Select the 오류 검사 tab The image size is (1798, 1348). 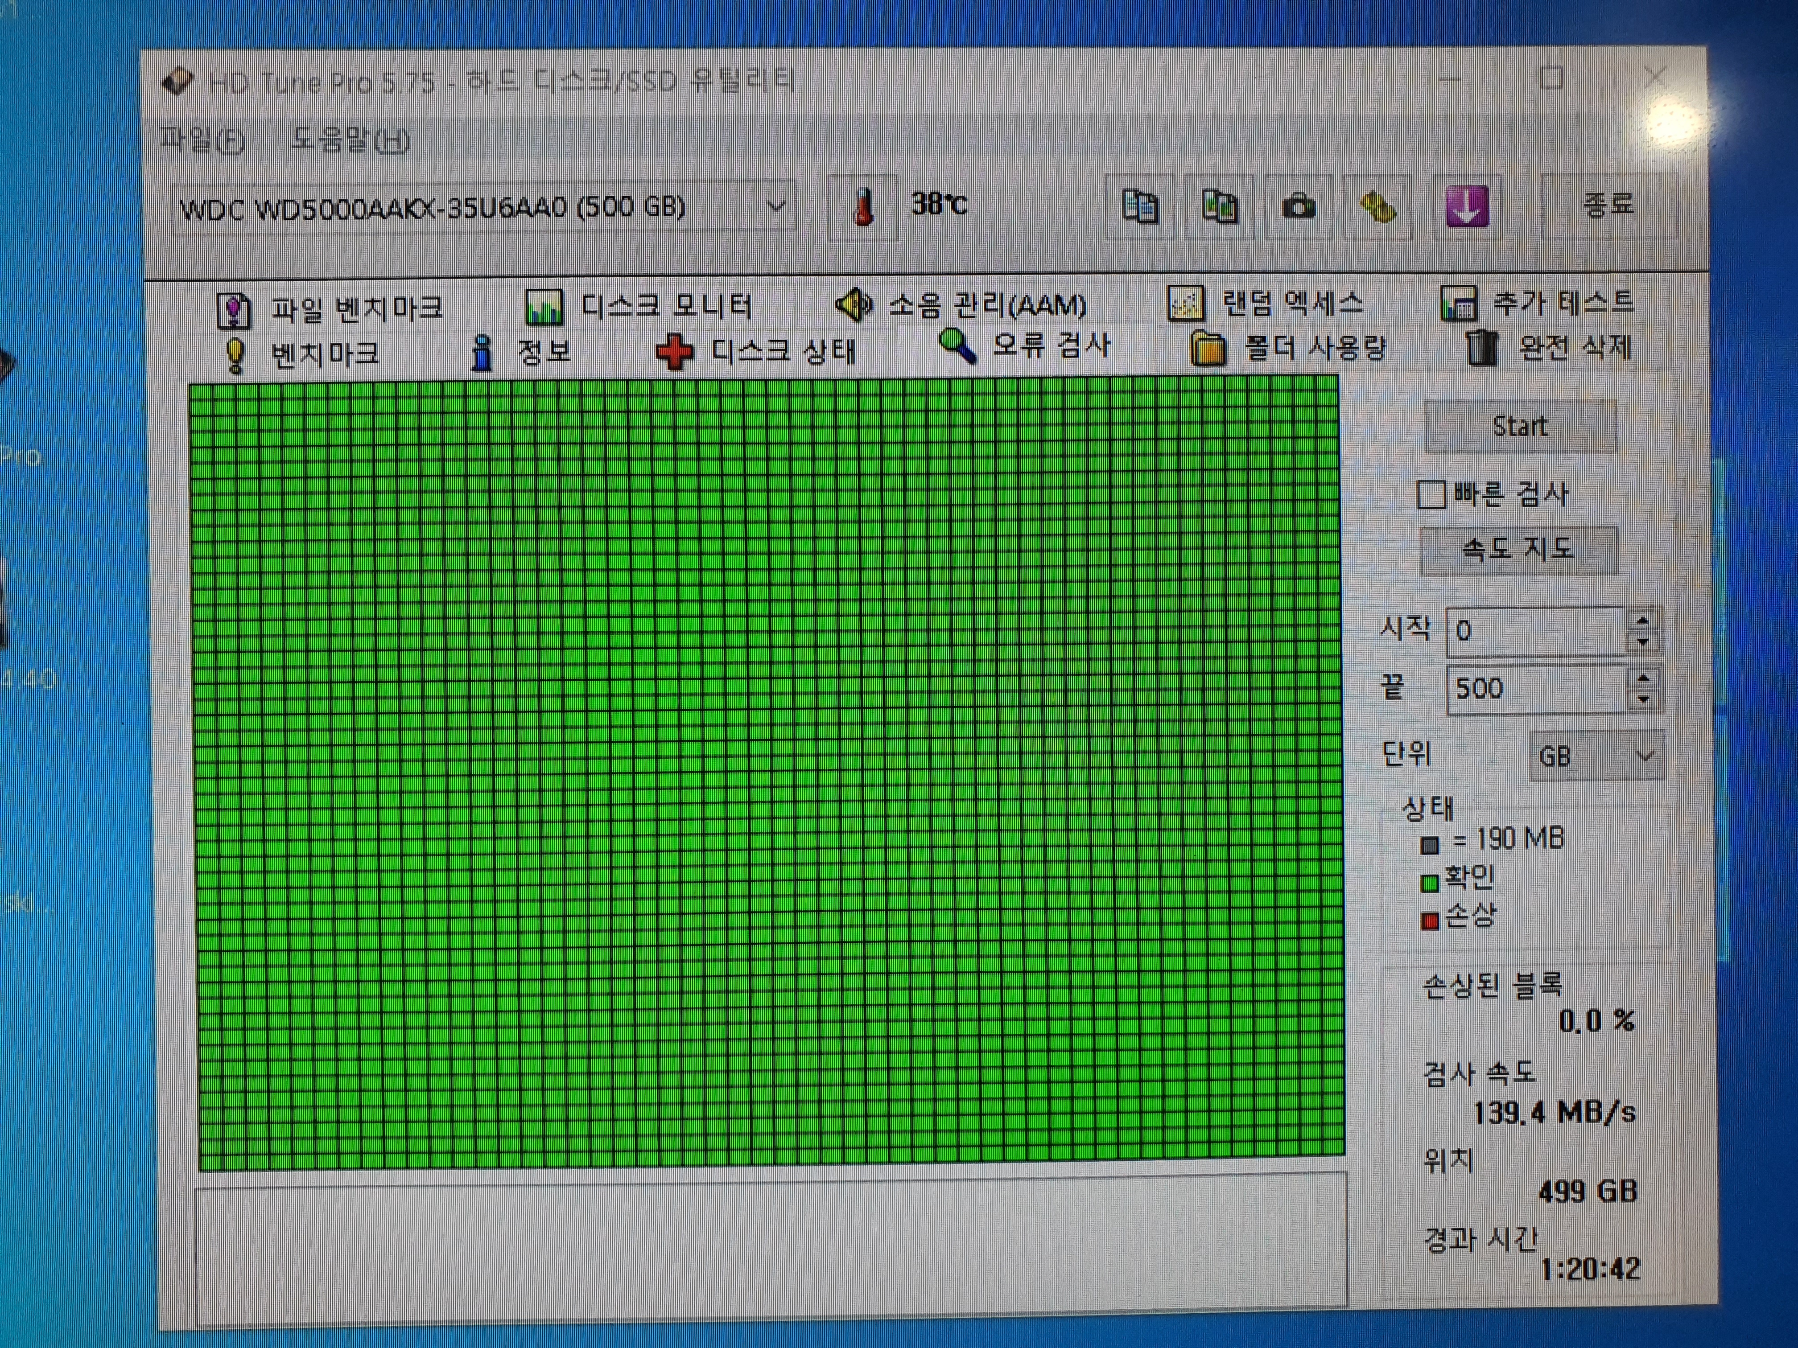(1025, 346)
